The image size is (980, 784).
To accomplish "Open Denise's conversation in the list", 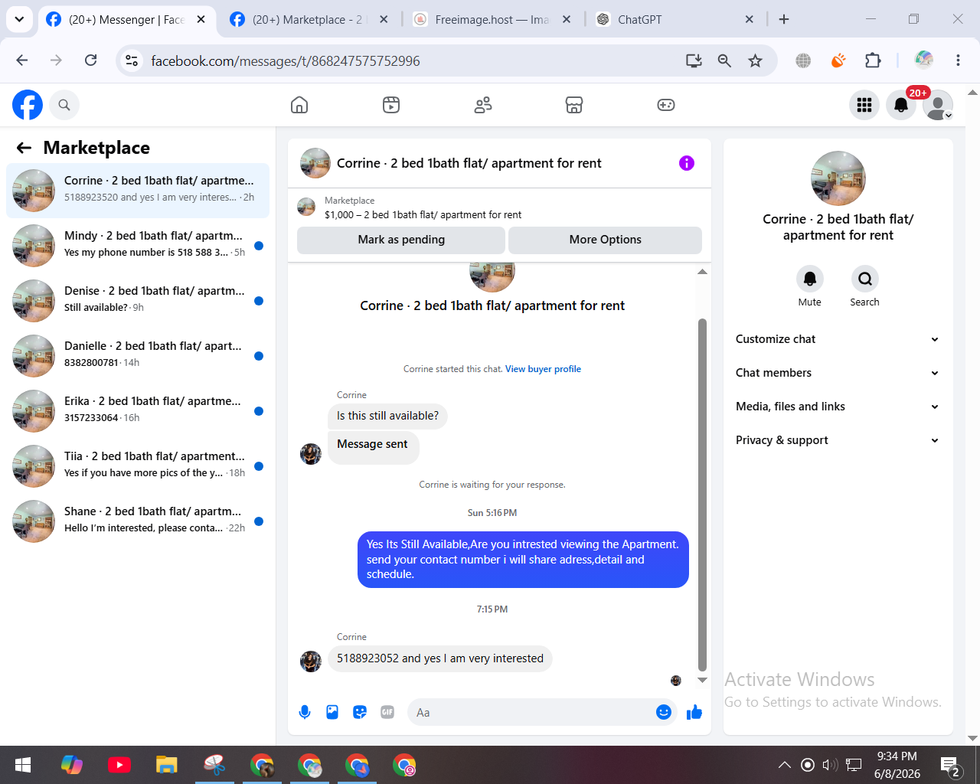I will pos(138,301).
